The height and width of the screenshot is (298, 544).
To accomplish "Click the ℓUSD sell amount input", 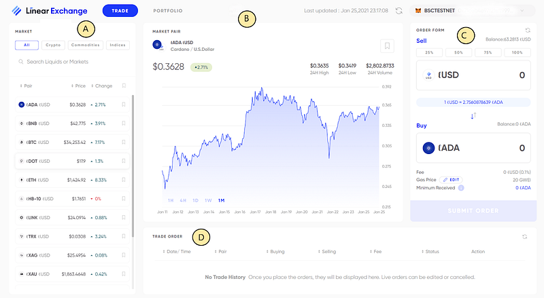I will [x=473, y=75].
